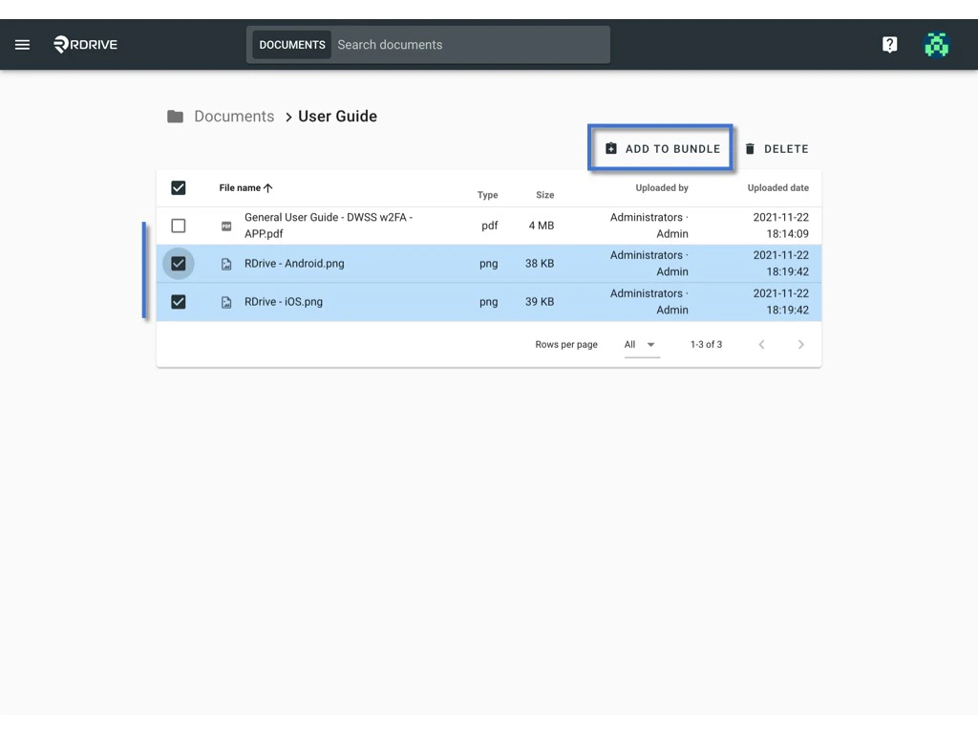Screen dimensions: 978x734
Task: Click the briefcase icon inside Add to Bundle
Action: pyautogui.click(x=611, y=148)
